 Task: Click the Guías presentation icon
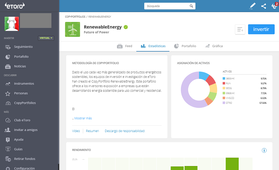click(8, 149)
